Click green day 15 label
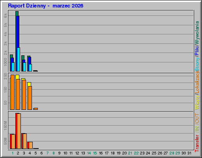The width and height of the screenshot is (202, 158). 95,153
